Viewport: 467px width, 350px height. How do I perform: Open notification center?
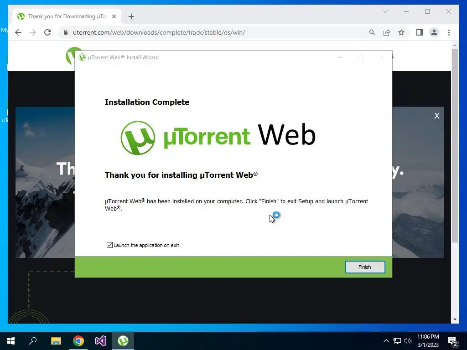click(x=453, y=341)
